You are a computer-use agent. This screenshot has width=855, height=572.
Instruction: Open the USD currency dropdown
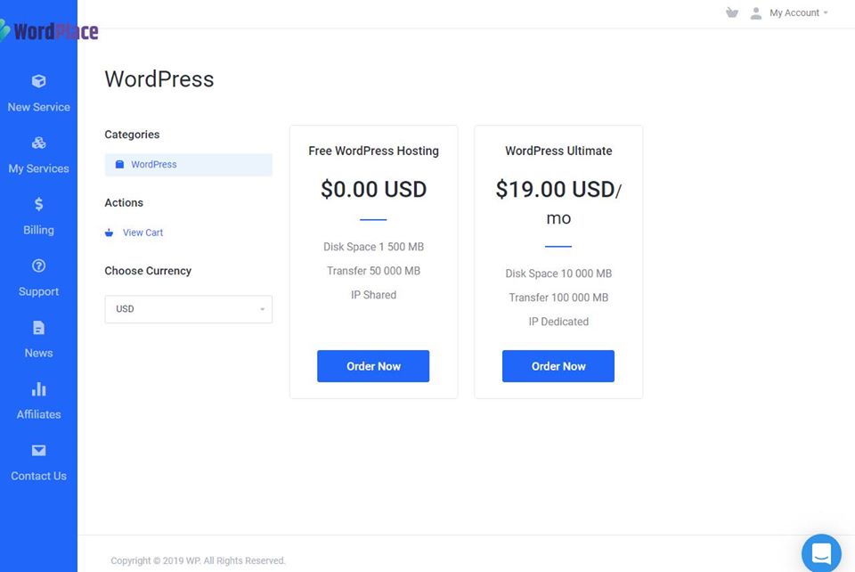point(189,309)
